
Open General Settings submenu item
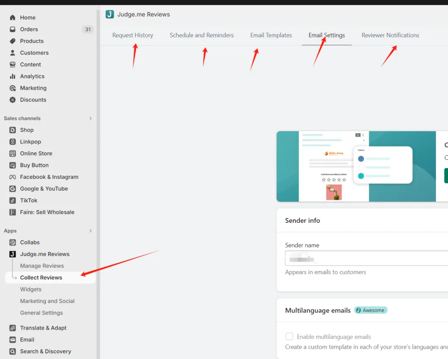click(x=41, y=313)
